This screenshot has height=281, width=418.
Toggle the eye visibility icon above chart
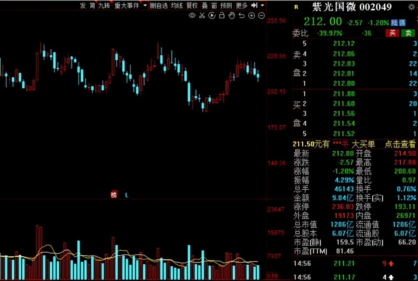[192, 15]
